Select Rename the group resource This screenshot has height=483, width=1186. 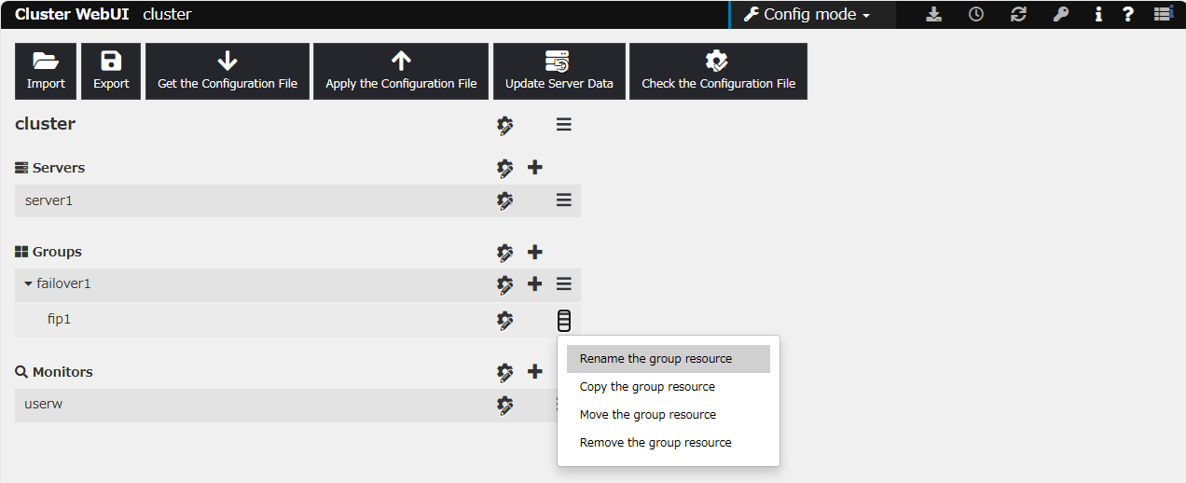[655, 359]
